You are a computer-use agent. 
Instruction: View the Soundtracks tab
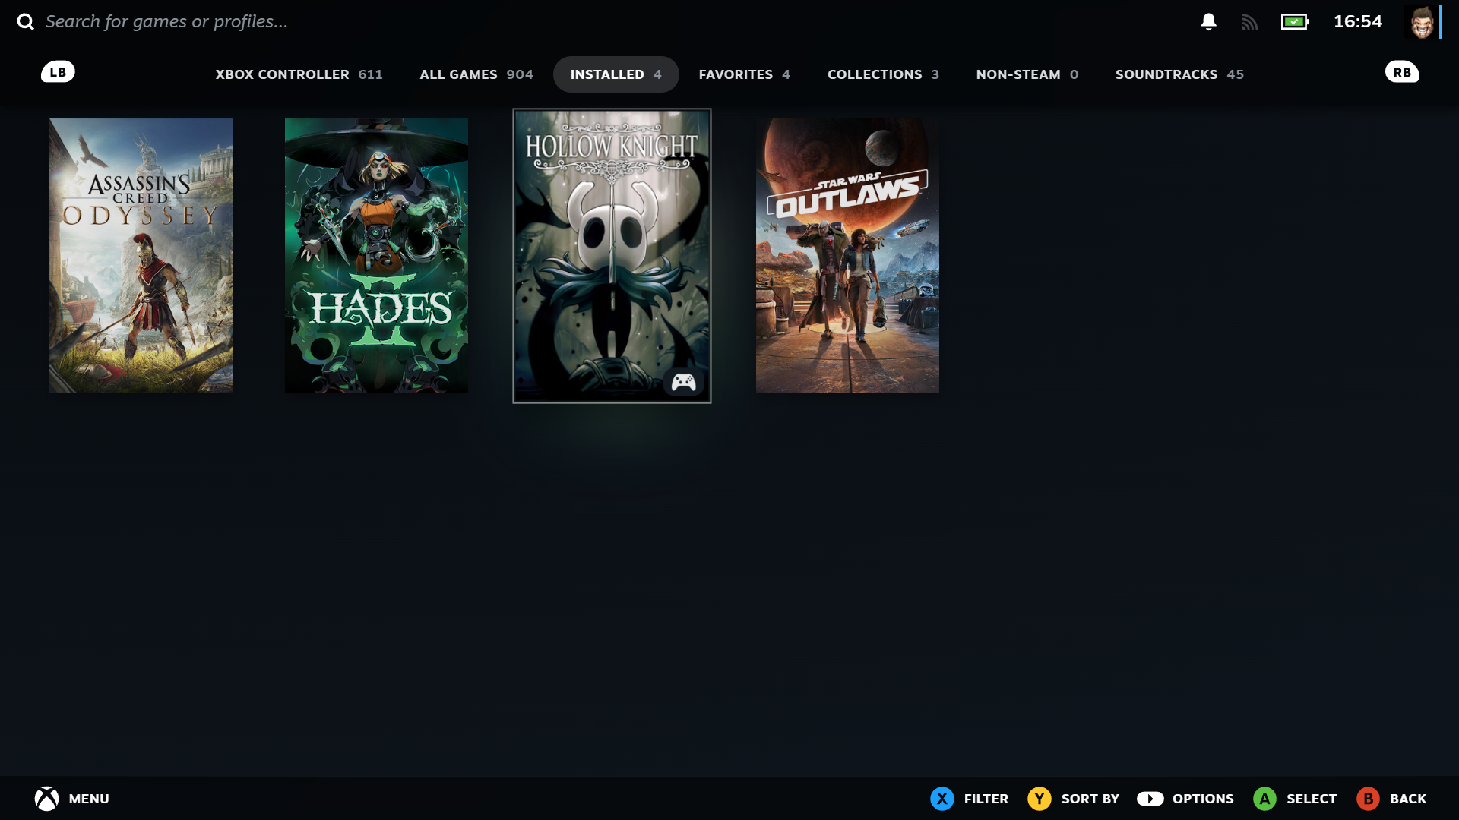coord(1179,74)
